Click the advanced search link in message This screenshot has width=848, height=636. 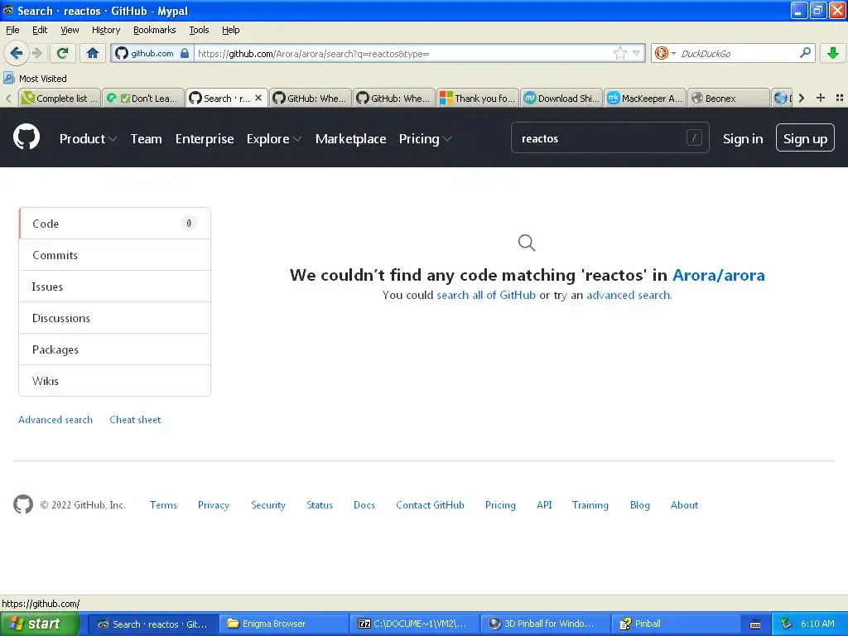coord(628,296)
